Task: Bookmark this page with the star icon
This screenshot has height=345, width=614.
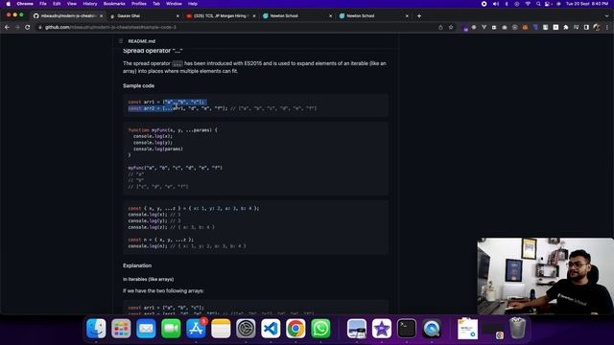Action: (x=451, y=28)
